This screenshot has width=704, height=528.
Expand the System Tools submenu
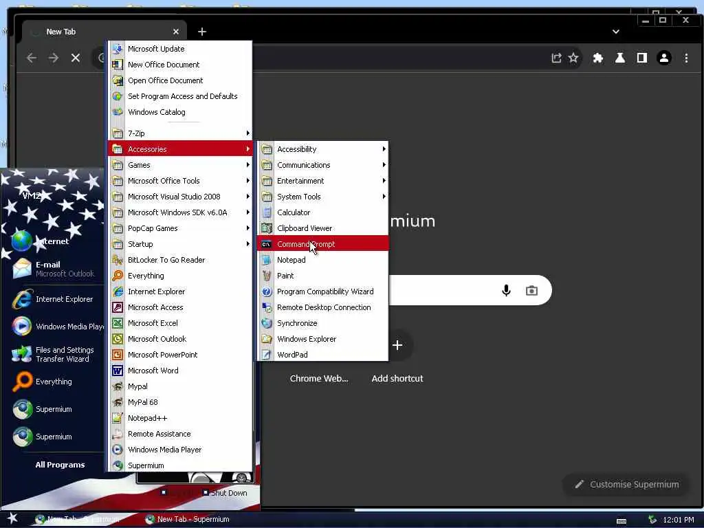322,196
